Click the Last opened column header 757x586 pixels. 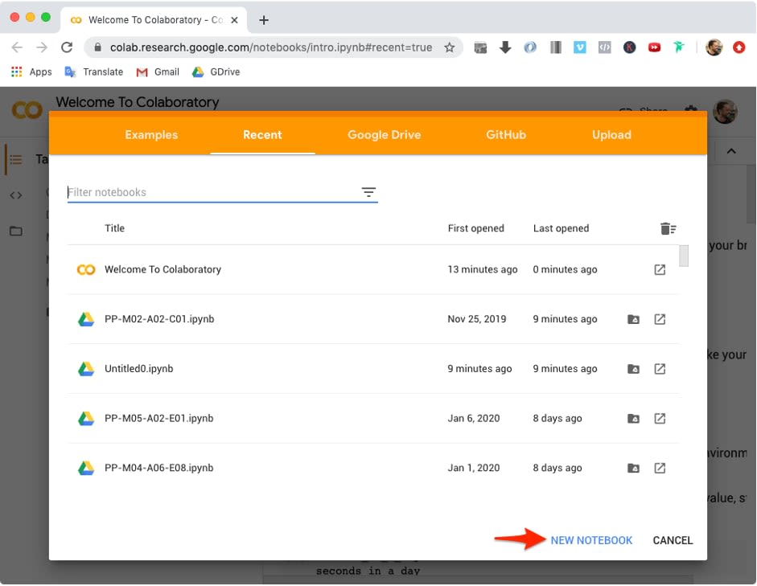[561, 228]
